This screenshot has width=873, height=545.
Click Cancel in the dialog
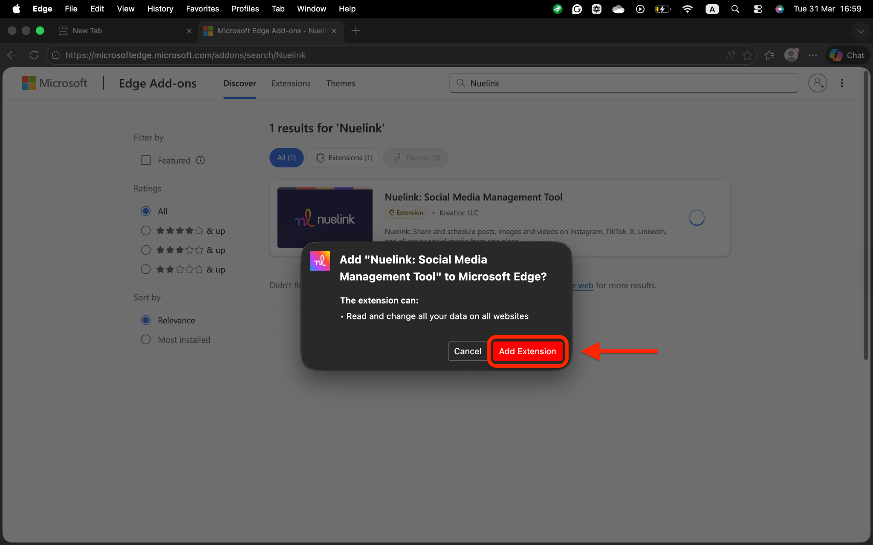(467, 351)
